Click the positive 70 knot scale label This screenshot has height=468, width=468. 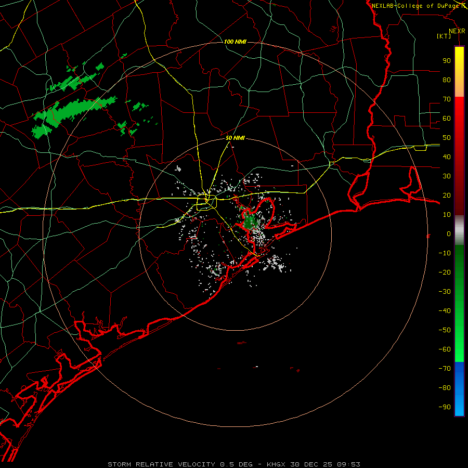(447, 99)
